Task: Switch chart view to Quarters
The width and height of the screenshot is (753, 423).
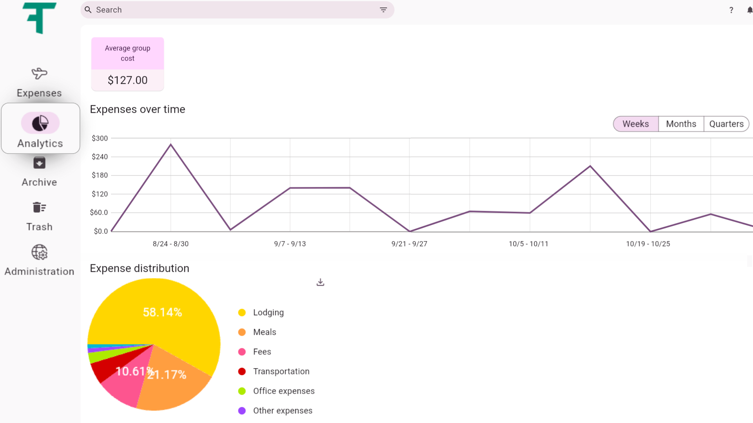Action: pos(726,123)
